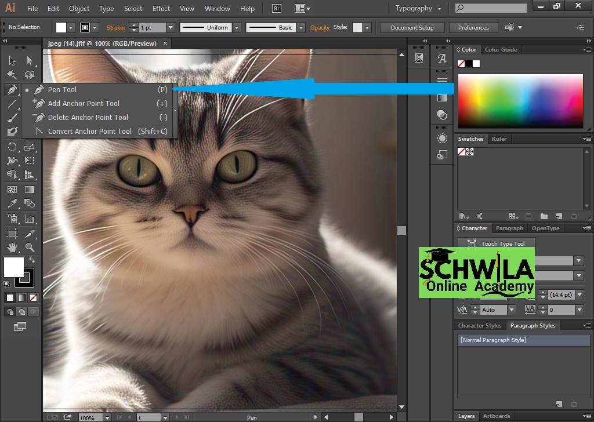The image size is (594, 422).
Task: Expand the graphic Style dropdown arrow
Action: pos(367,27)
